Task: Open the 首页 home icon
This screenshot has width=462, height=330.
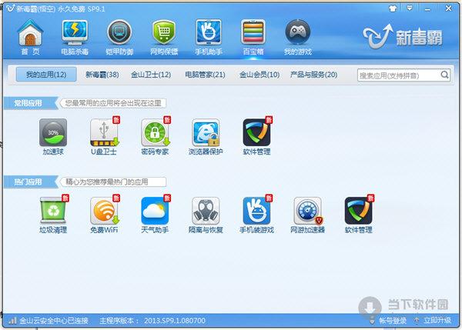Action: (x=31, y=37)
